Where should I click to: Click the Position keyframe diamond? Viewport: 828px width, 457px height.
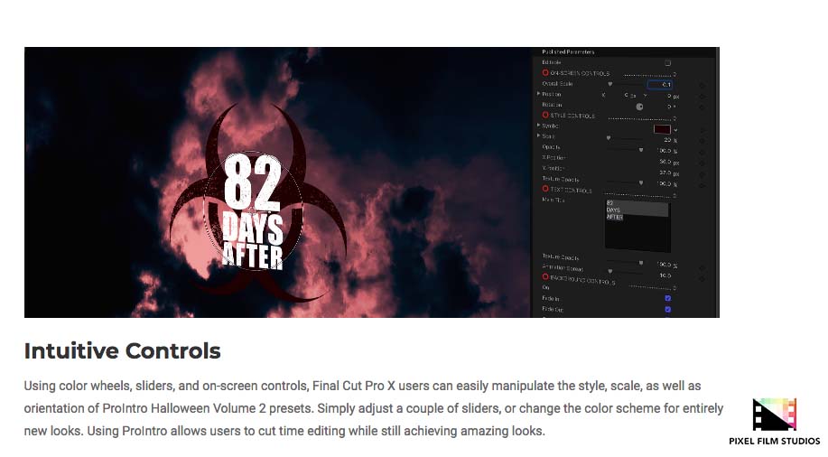(x=702, y=96)
